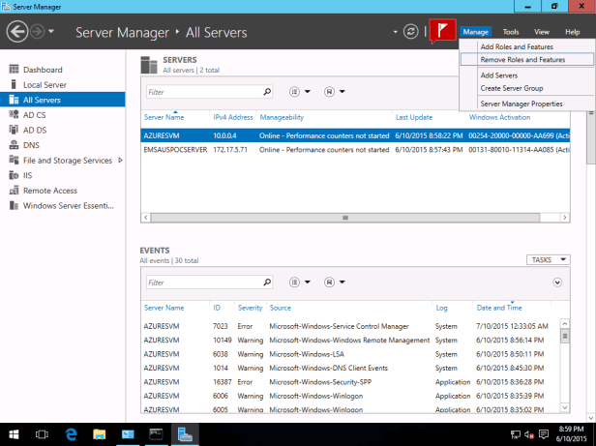This screenshot has height=446, width=596.
Task: Expand the Events section chevron button
Action: click(x=557, y=282)
